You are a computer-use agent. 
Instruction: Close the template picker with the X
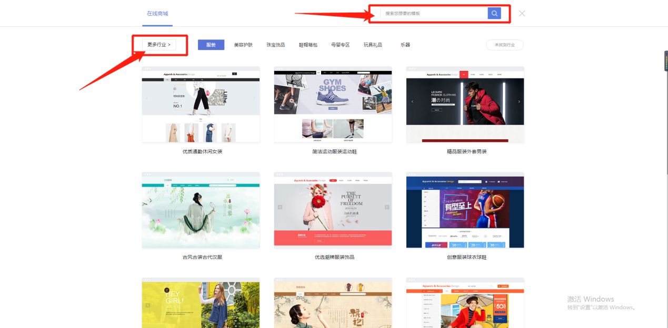tap(522, 13)
